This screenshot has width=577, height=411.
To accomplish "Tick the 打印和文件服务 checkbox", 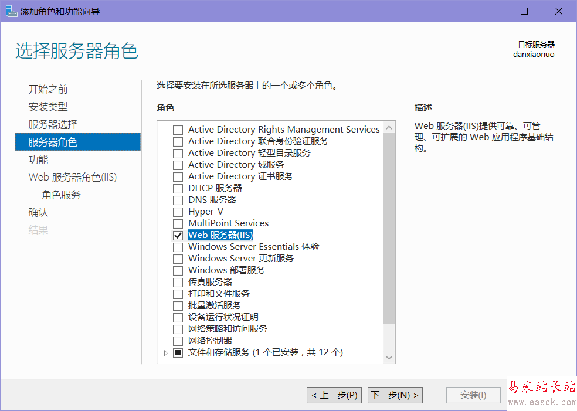I will [178, 294].
